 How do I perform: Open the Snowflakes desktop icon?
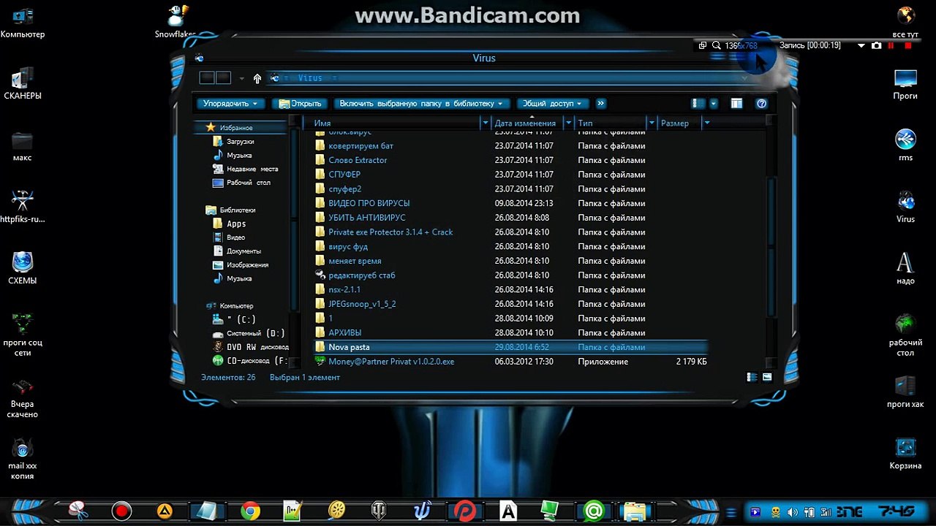pyautogui.click(x=176, y=21)
